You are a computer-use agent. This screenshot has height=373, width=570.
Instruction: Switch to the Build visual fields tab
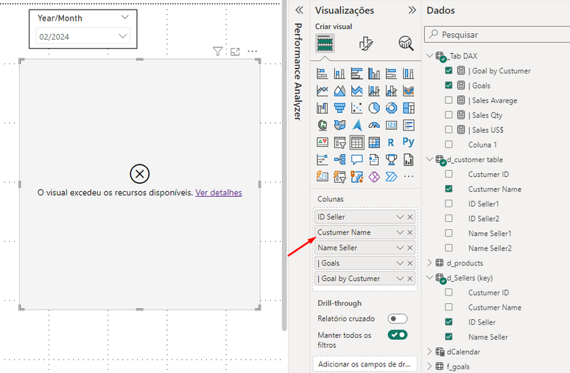325,43
